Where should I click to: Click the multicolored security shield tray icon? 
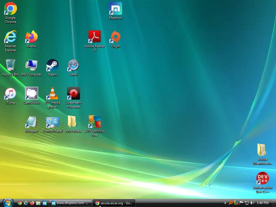click(236, 203)
